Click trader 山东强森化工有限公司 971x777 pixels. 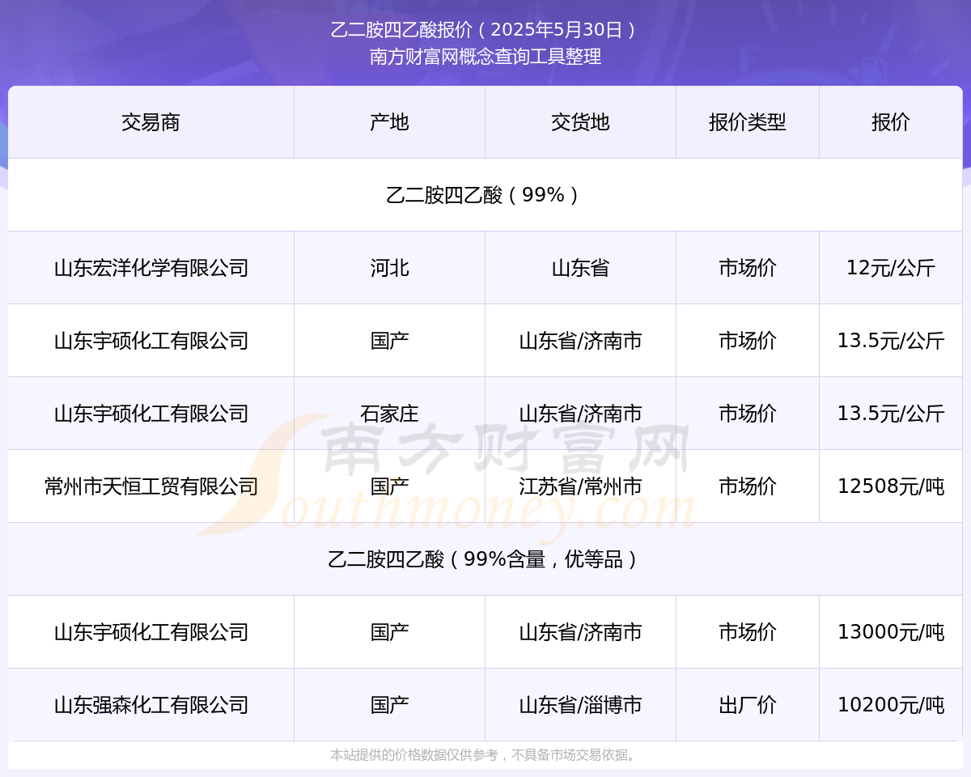(x=151, y=705)
